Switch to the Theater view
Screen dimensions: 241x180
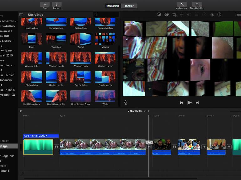[x=129, y=6]
